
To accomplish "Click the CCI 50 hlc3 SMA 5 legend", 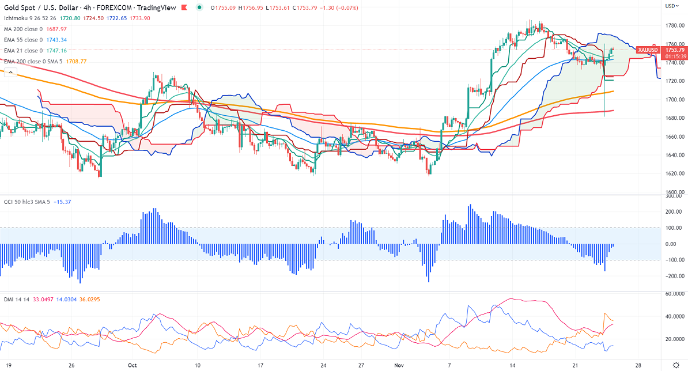I will point(27,202).
